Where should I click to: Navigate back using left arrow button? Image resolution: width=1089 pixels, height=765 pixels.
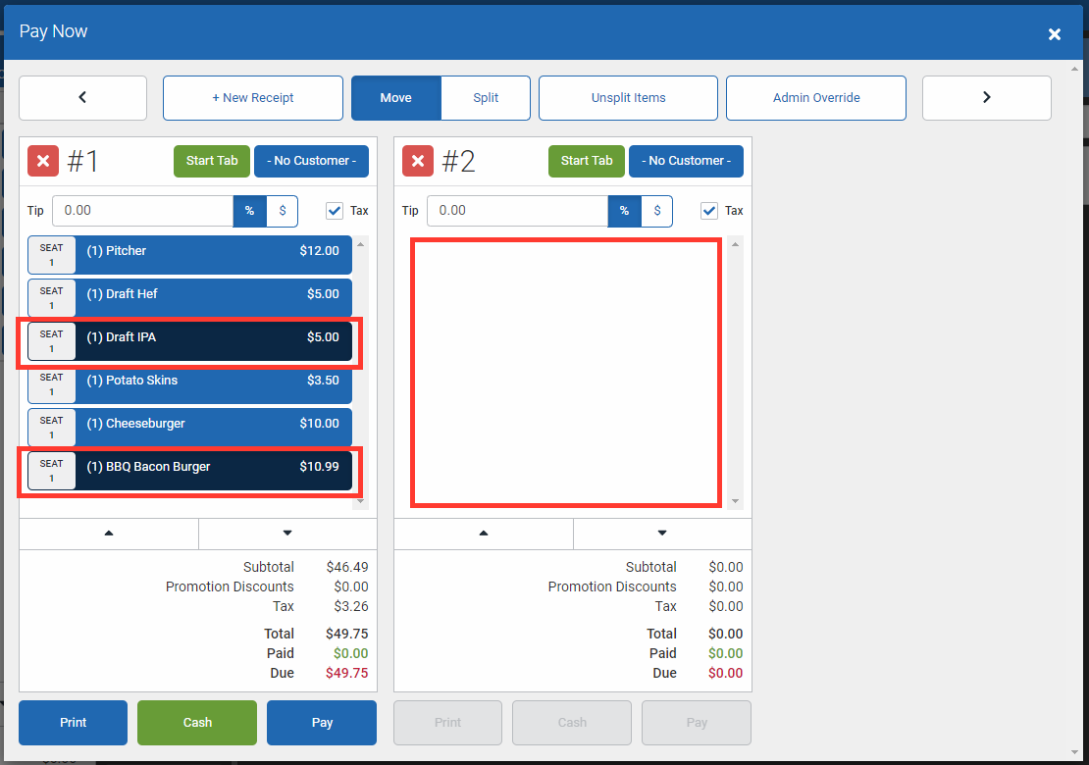click(x=82, y=97)
